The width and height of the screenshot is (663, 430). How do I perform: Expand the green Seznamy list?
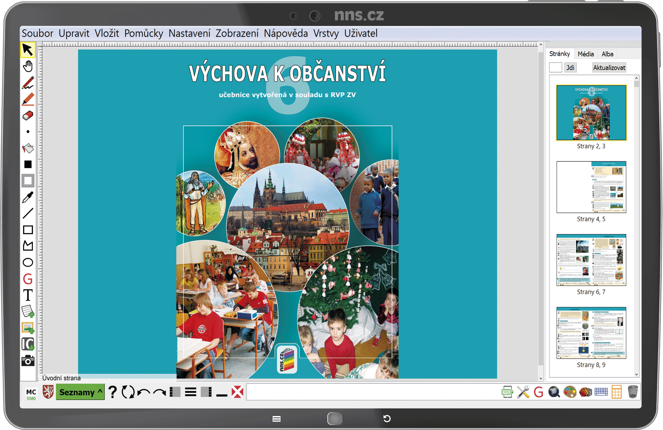pyautogui.click(x=80, y=392)
